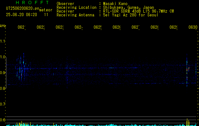Select the date stamp 25.06.20 06:20

tap(22, 15)
